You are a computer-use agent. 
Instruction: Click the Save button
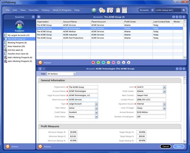click(179, 146)
